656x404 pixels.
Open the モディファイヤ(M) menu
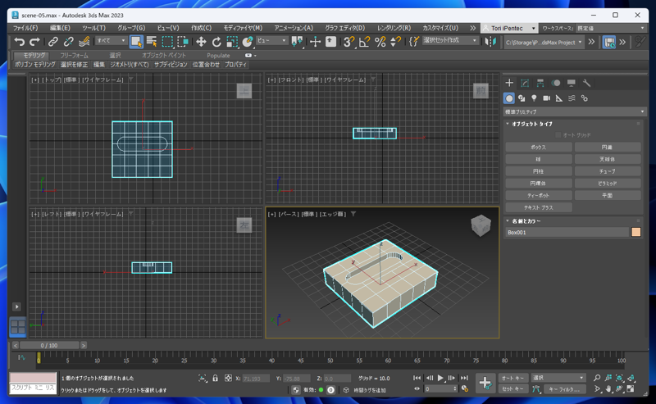(x=243, y=28)
